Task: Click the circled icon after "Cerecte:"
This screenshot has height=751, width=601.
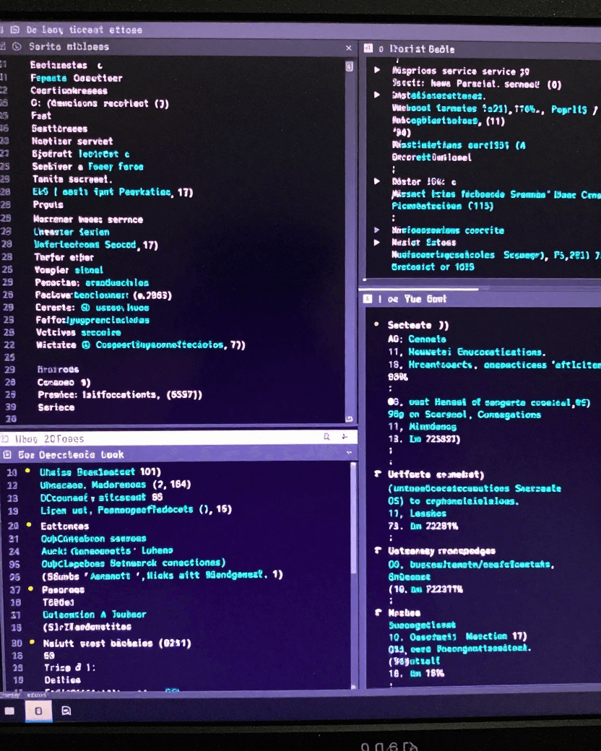Action: pos(85,308)
